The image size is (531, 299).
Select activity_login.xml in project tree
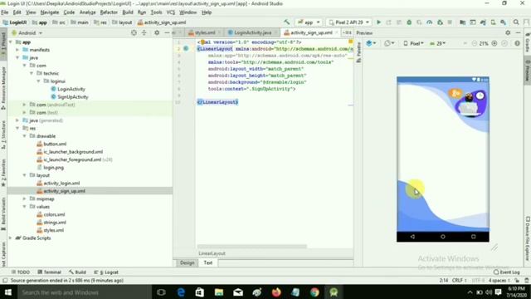(61, 183)
